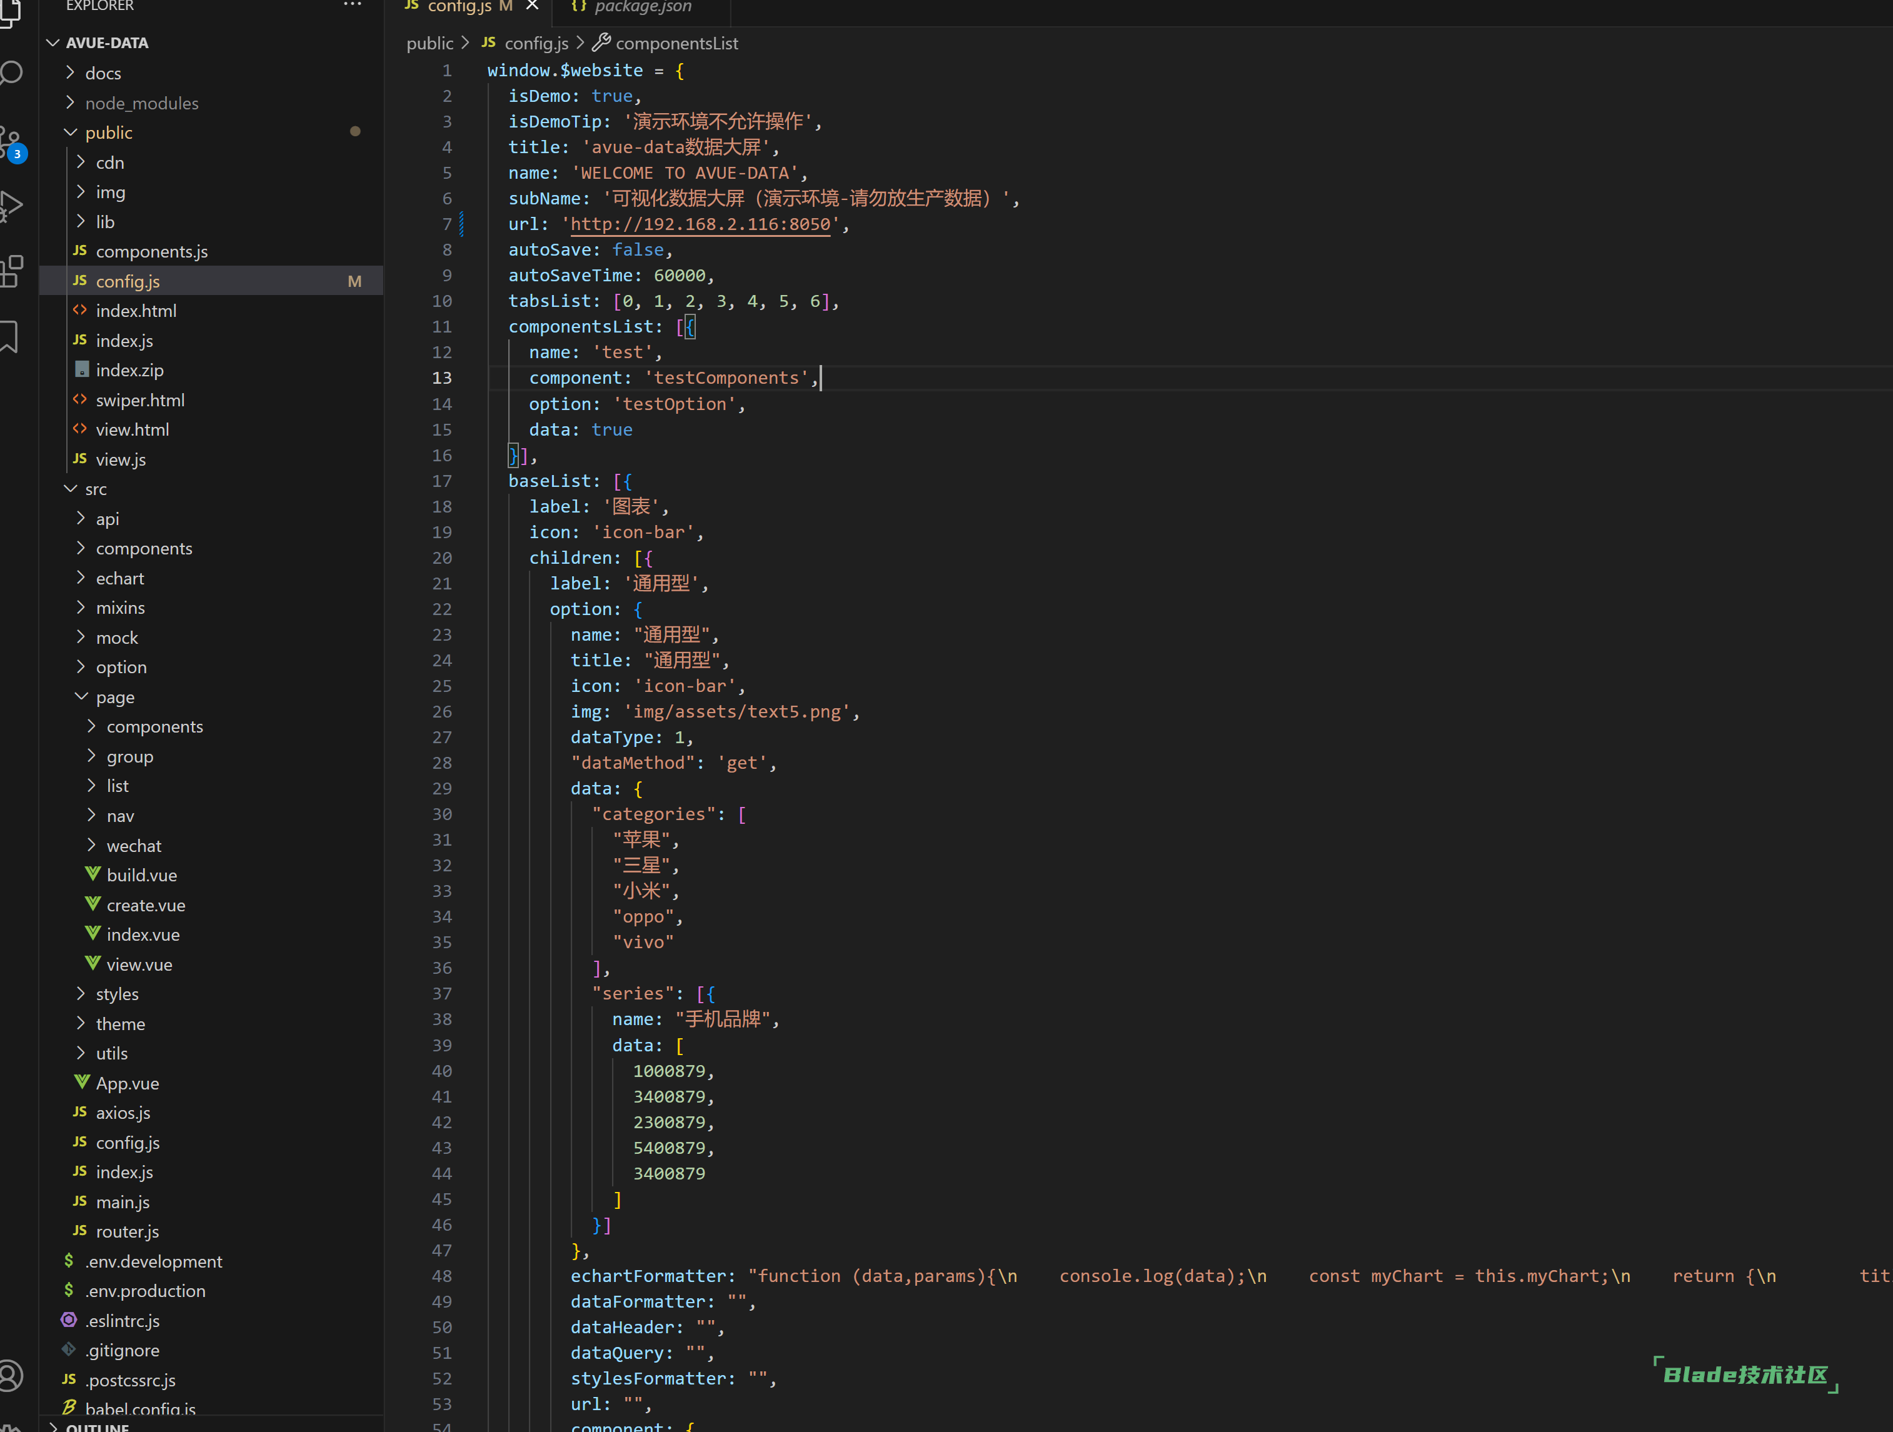Open the bookmarks view icon
Screen dimensions: 1893x1432
click(x=9, y=337)
